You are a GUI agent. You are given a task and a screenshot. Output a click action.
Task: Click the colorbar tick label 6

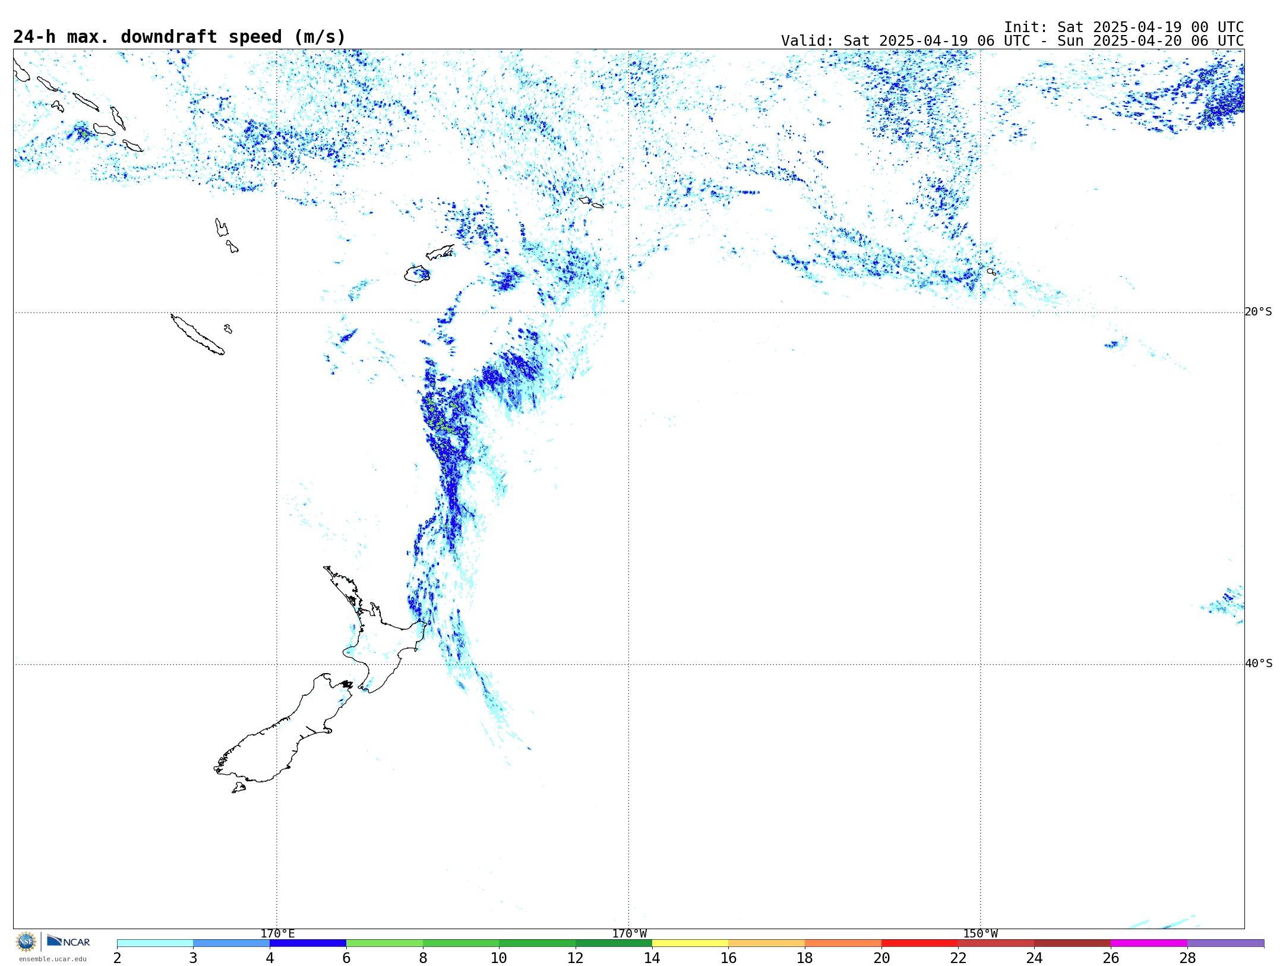[346, 958]
